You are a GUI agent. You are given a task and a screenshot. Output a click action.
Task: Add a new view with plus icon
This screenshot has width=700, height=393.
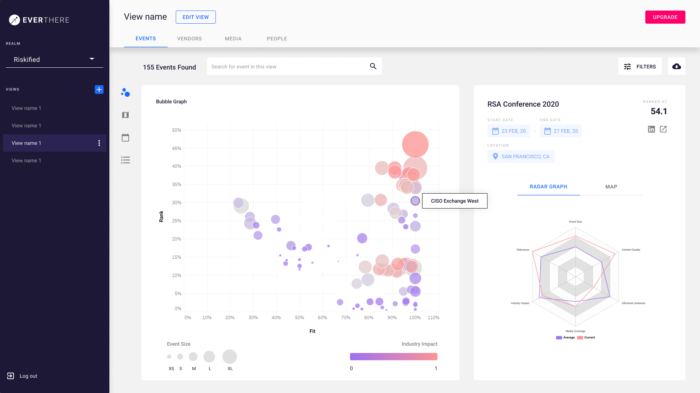(x=99, y=90)
